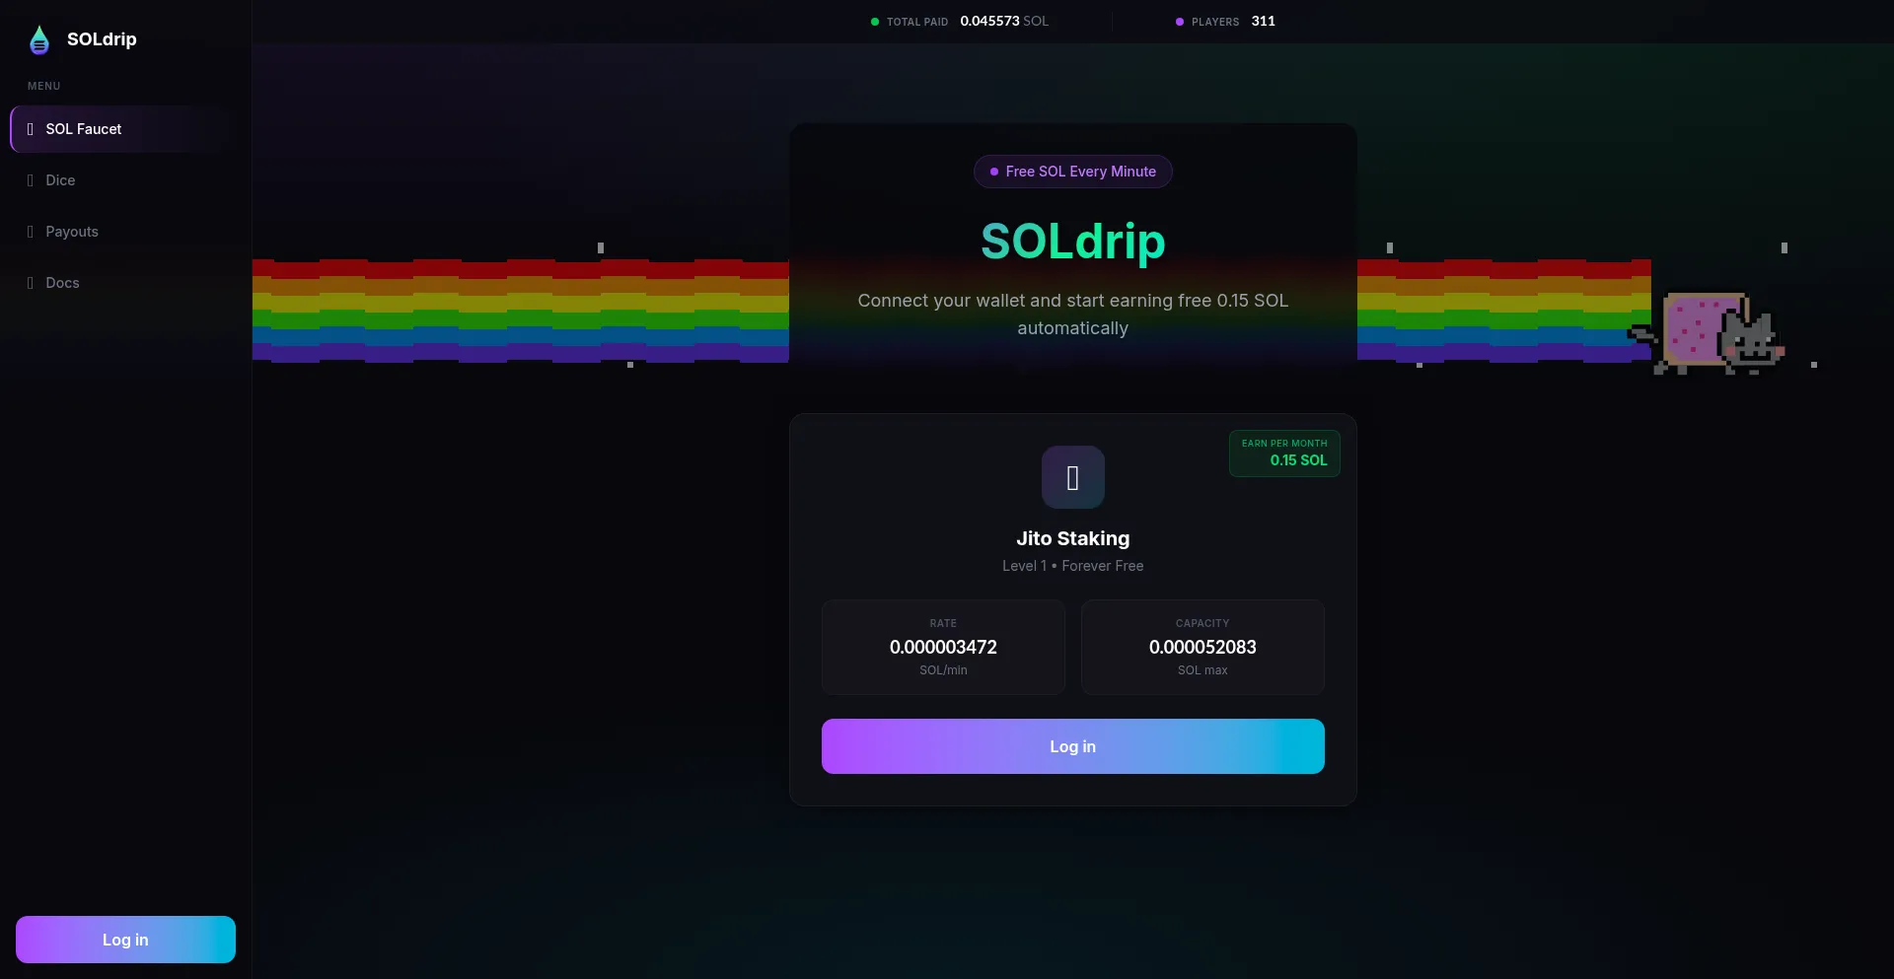Click the Capacity value 0.000052083
1894x979 pixels.
coord(1202,647)
